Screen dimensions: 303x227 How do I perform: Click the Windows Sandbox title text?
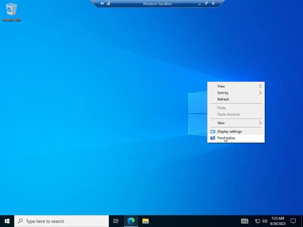pos(157,4)
